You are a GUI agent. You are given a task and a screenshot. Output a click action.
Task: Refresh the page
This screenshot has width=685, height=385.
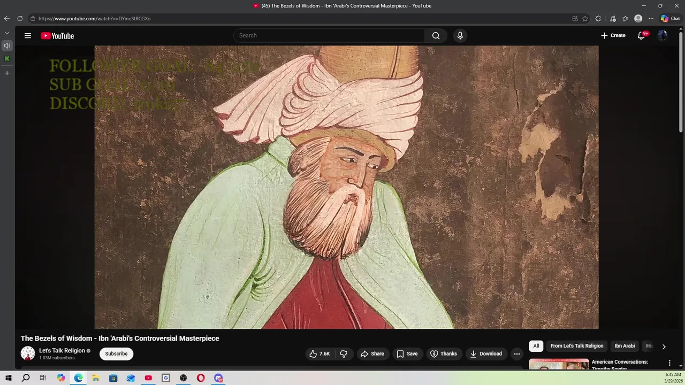tap(20, 18)
